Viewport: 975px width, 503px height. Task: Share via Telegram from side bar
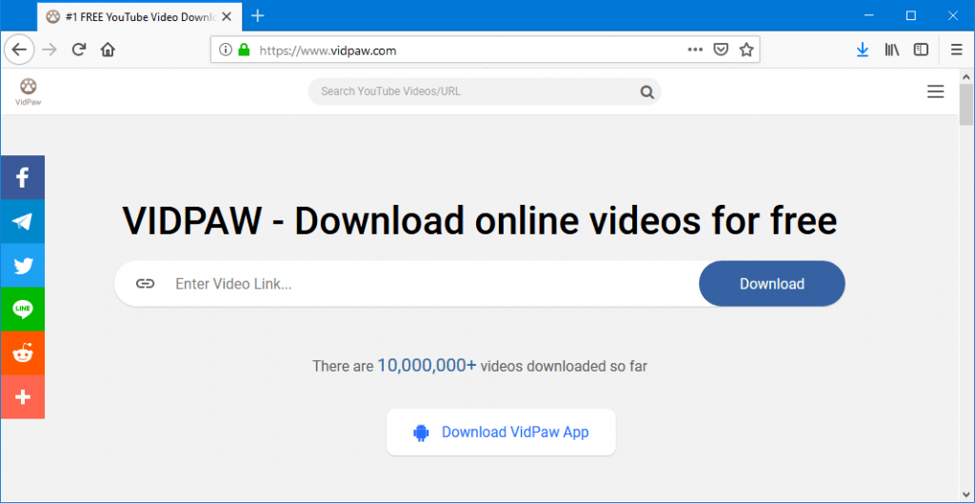point(23,222)
